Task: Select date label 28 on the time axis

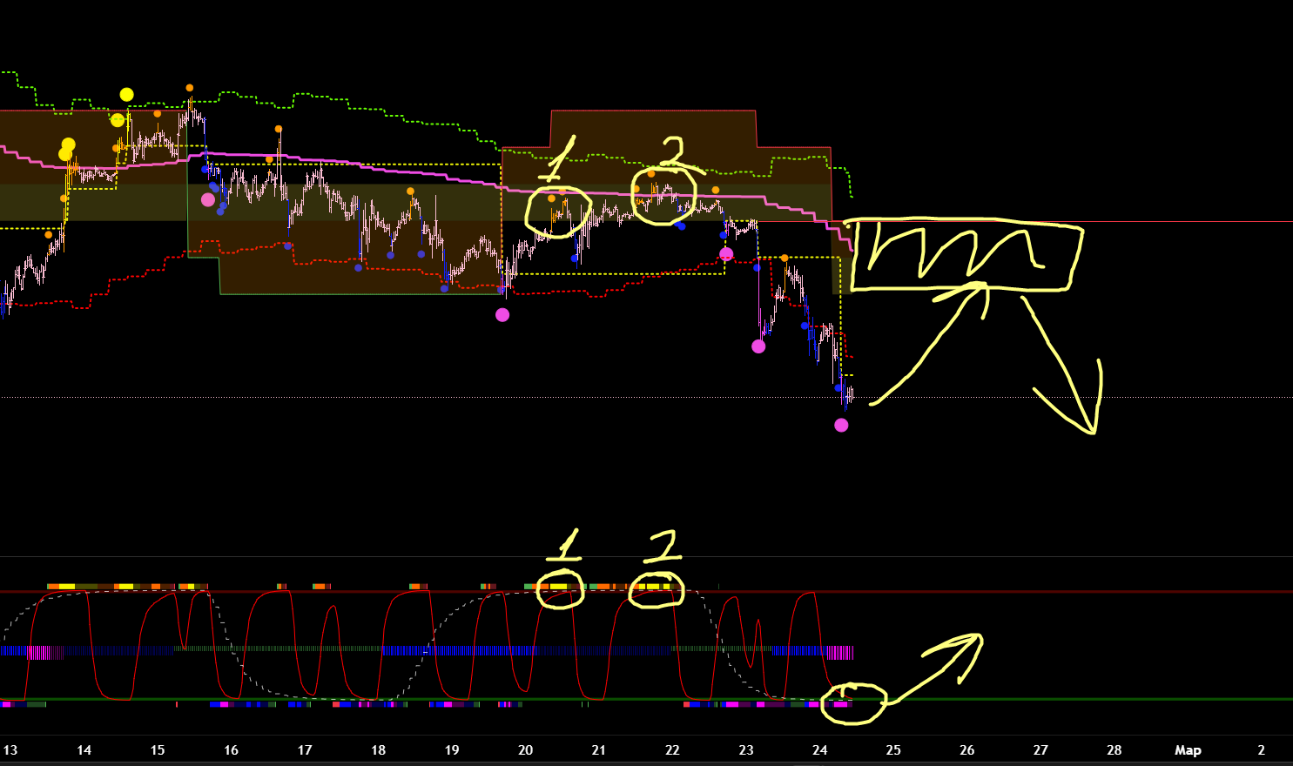Action: [x=1114, y=750]
